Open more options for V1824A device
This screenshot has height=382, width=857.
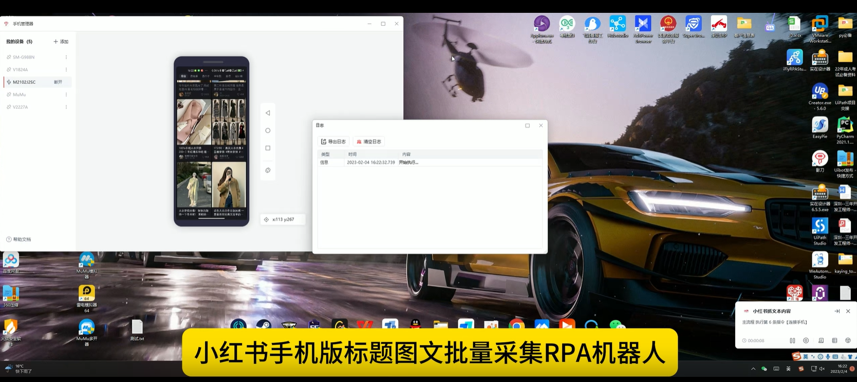pos(66,69)
